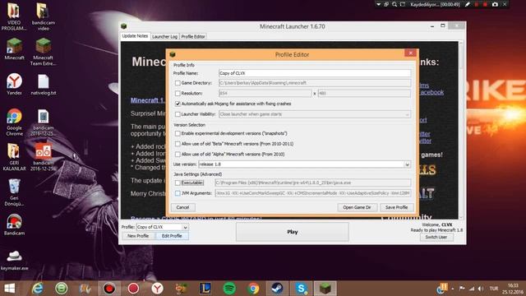Screen dimensions: 526x296
Task: Click the Switch User button
Action: (x=436, y=237)
